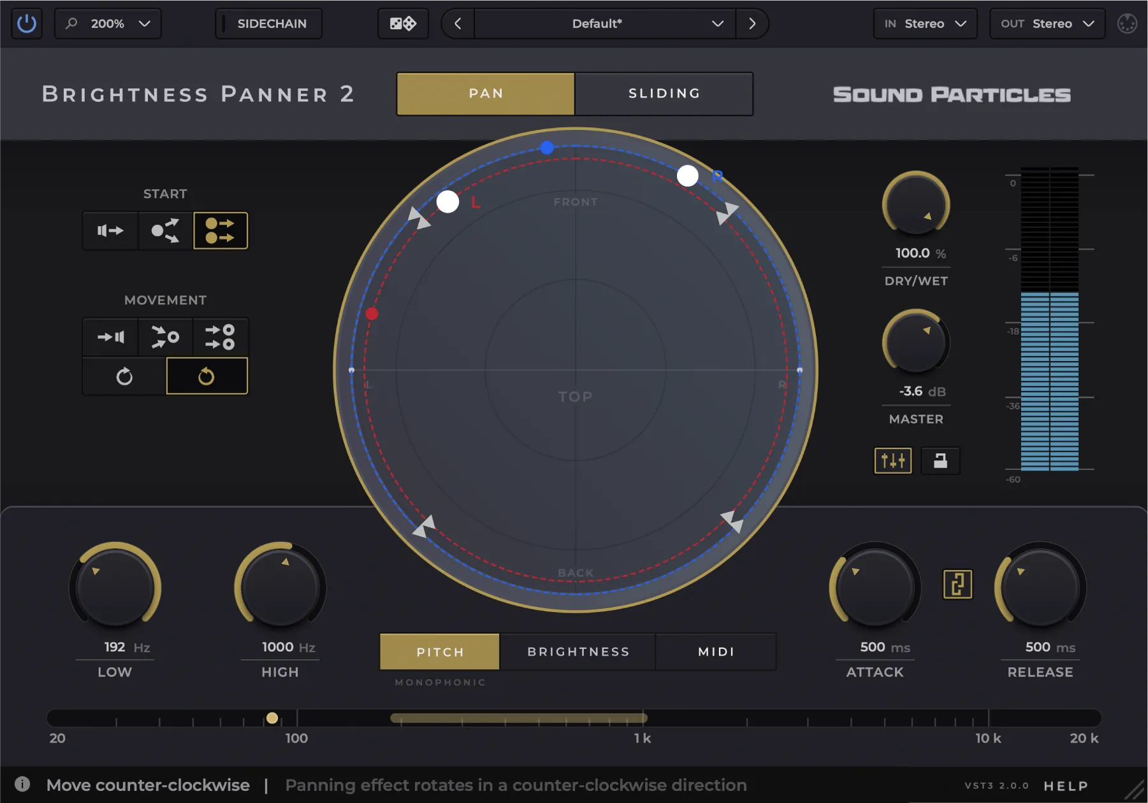This screenshot has width=1148, height=803.
Task: Click the dice randomize icon
Action: (x=403, y=24)
